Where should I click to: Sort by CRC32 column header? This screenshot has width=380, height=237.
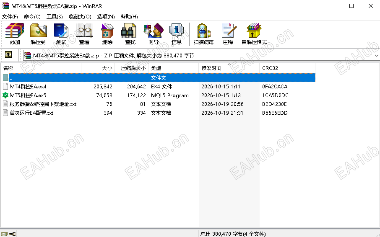point(287,68)
